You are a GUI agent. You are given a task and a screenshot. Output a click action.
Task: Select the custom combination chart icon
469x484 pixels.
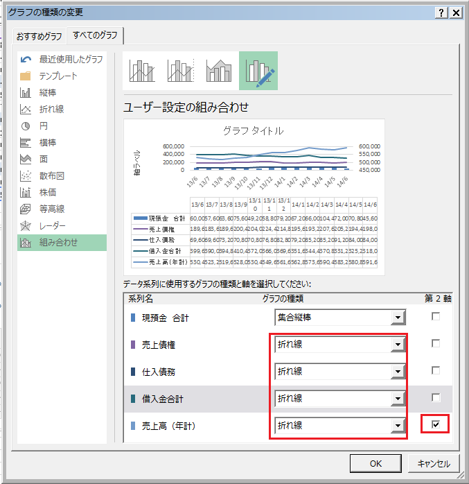(258, 71)
